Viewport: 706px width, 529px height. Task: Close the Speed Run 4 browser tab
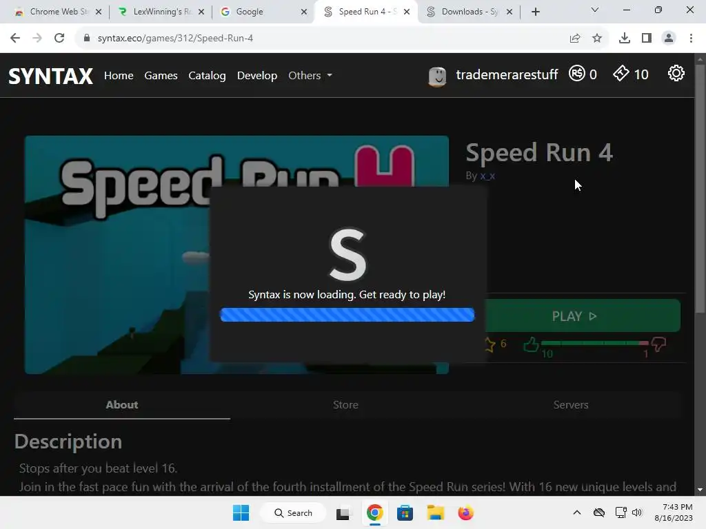click(407, 12)
